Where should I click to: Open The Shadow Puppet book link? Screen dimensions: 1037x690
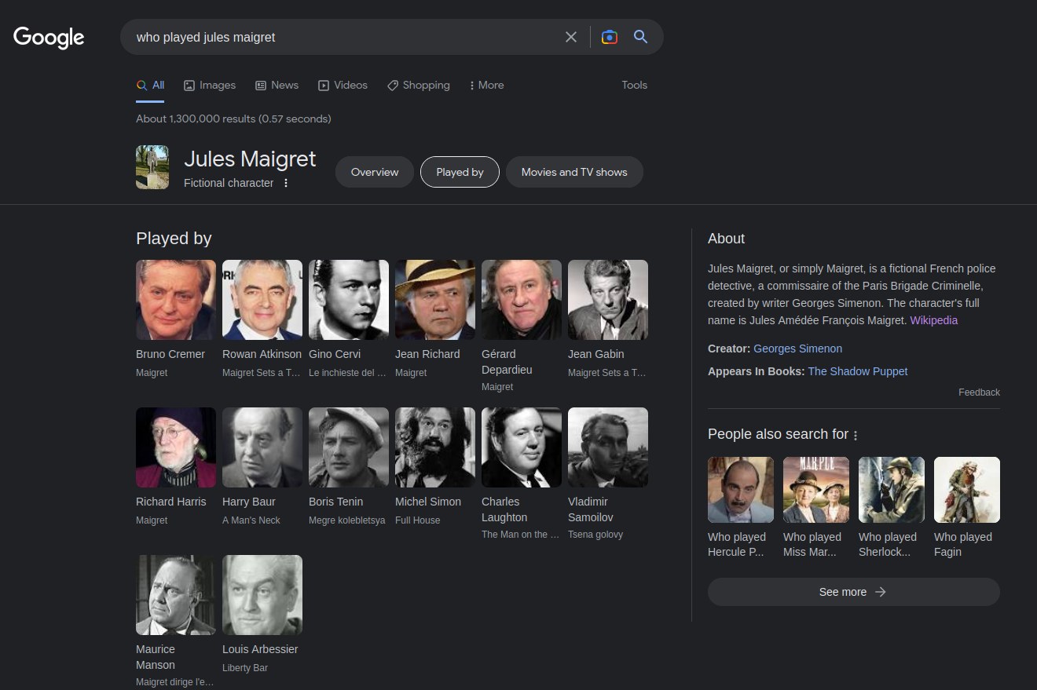(858, 371)
